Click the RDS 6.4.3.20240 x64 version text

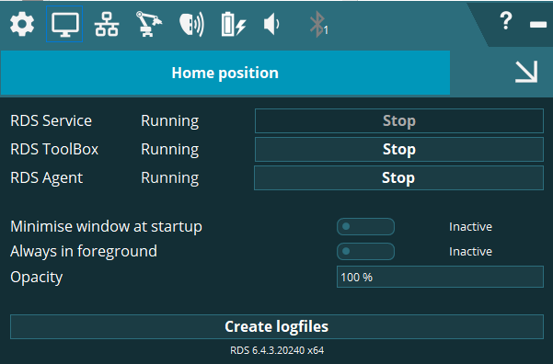click(x=277, y=350)
